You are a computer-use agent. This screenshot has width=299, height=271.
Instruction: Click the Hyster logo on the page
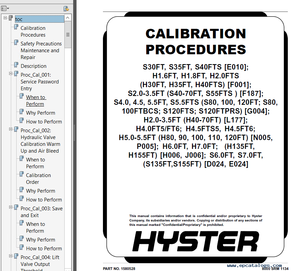[x=196, y=241]
